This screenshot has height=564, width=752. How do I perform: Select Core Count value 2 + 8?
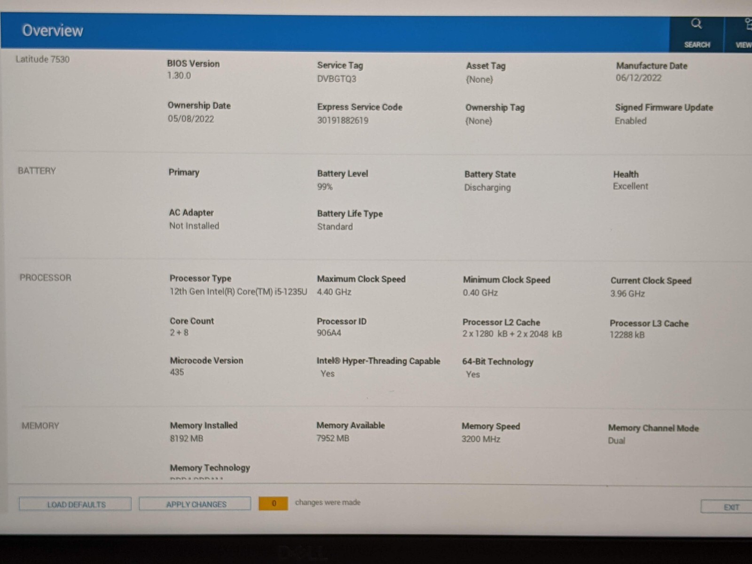[179, 333]
